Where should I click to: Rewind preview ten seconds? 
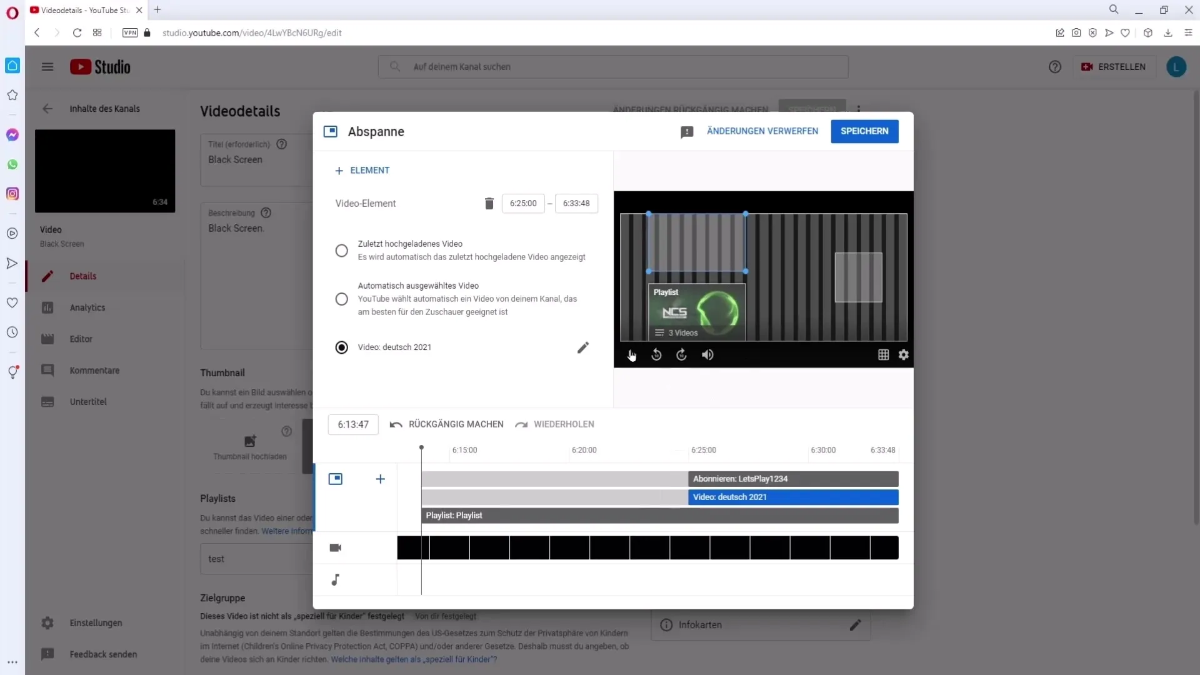click(656, 355)
